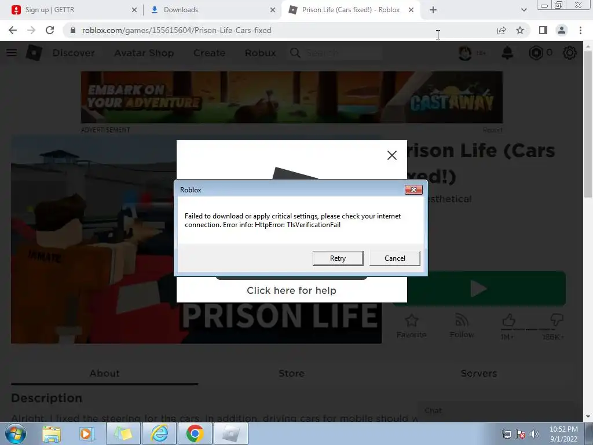Open Windows Media Player from taskbar

(86, 433)
